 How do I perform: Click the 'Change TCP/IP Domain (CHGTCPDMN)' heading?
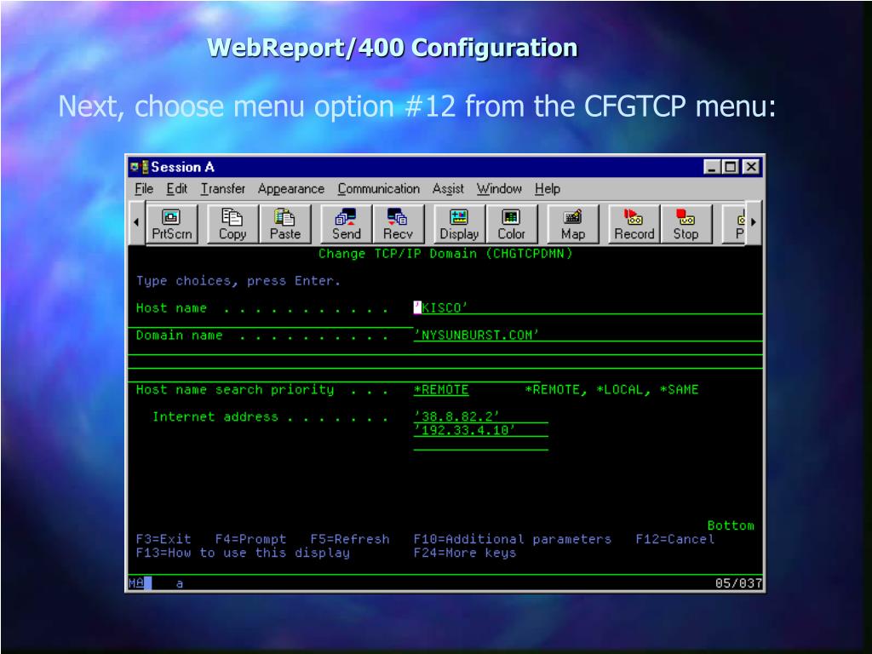coord(445,254)
